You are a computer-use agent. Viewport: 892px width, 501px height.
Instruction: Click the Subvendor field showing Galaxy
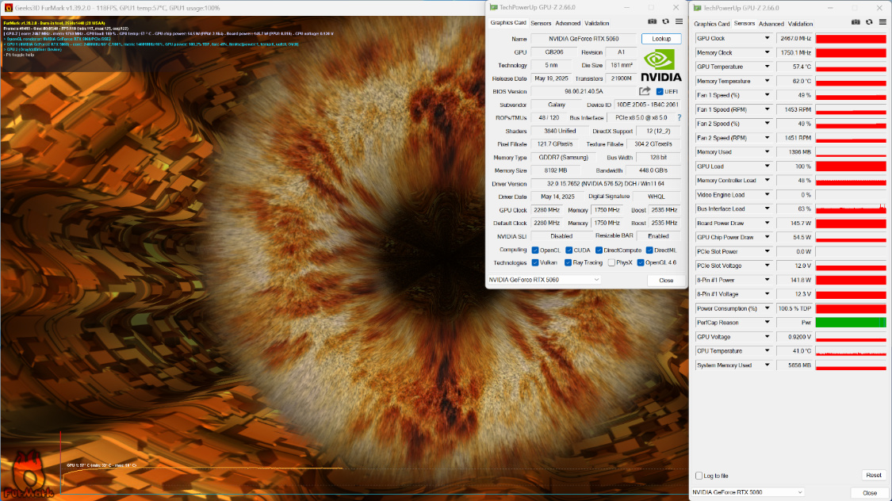click(557, 105)
